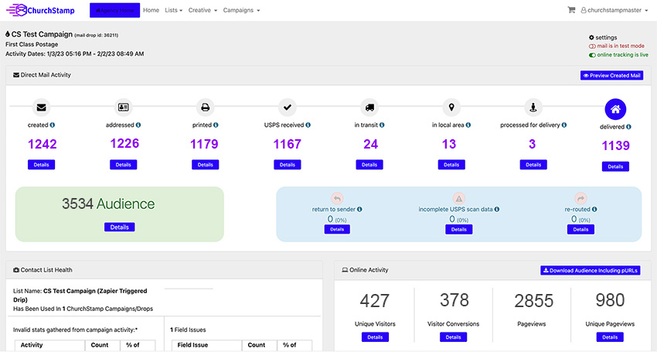Click info icon next to return to sender
657x352 pixels.
[x=359, y=210]
